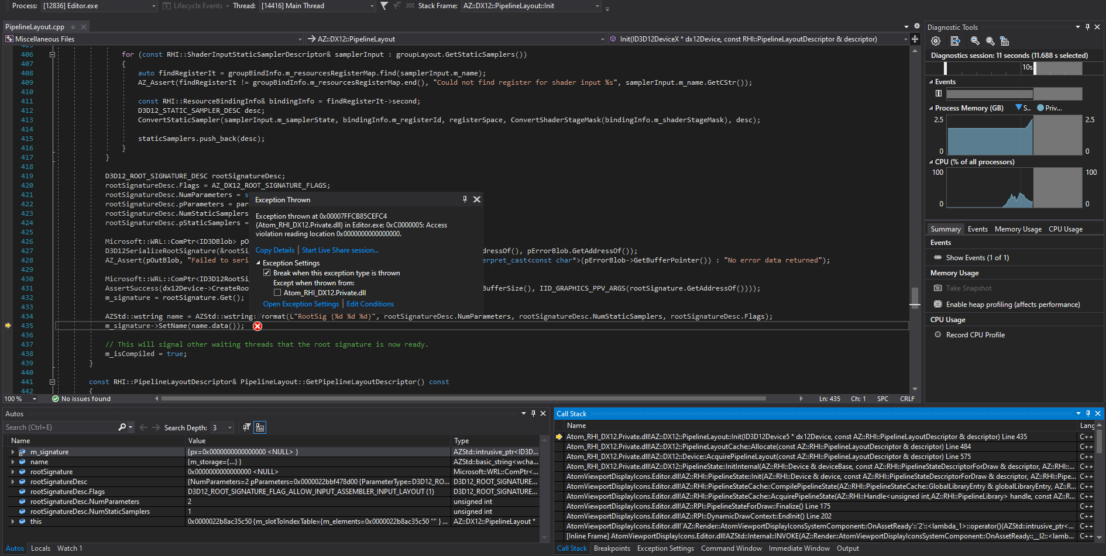1106x556 pixels.
Task: Toggle the Autos hex display icon
Action: point(260,427)
